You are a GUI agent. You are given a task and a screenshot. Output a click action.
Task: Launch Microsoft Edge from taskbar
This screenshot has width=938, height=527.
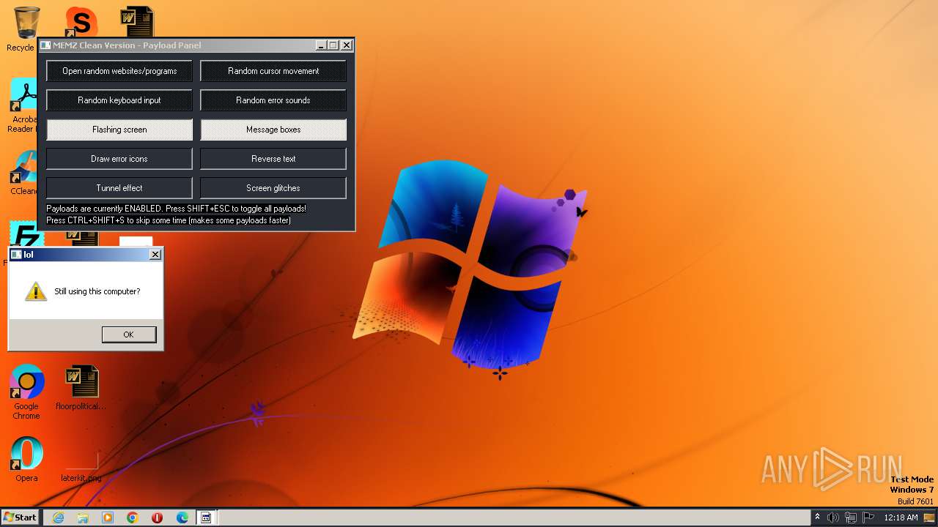(182, 517)
